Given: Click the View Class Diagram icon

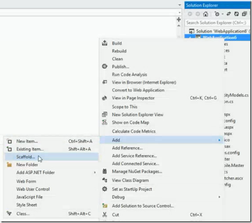Looking at the screenshot, I should click(104, 180).
